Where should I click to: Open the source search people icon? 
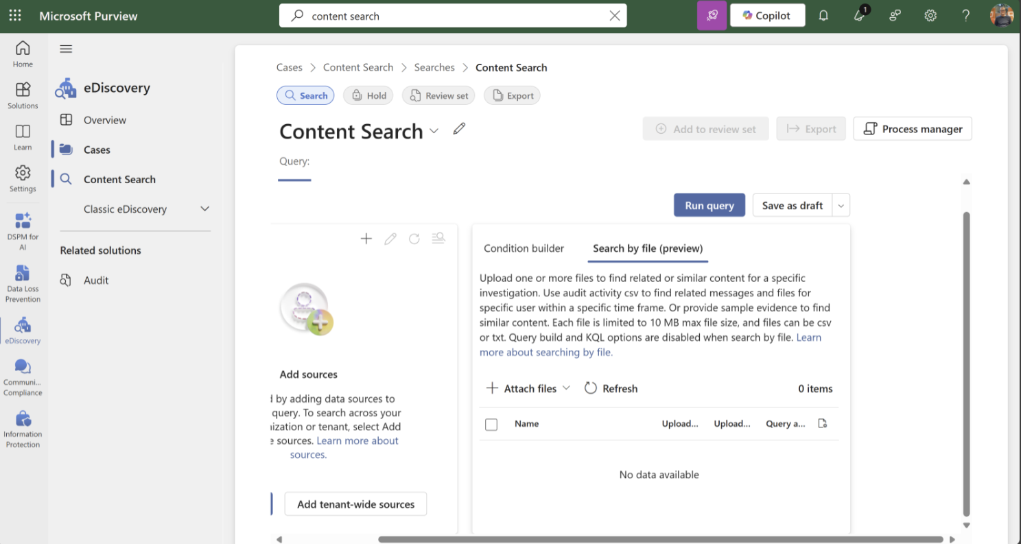pyautogui.click(x=438, y=239)
